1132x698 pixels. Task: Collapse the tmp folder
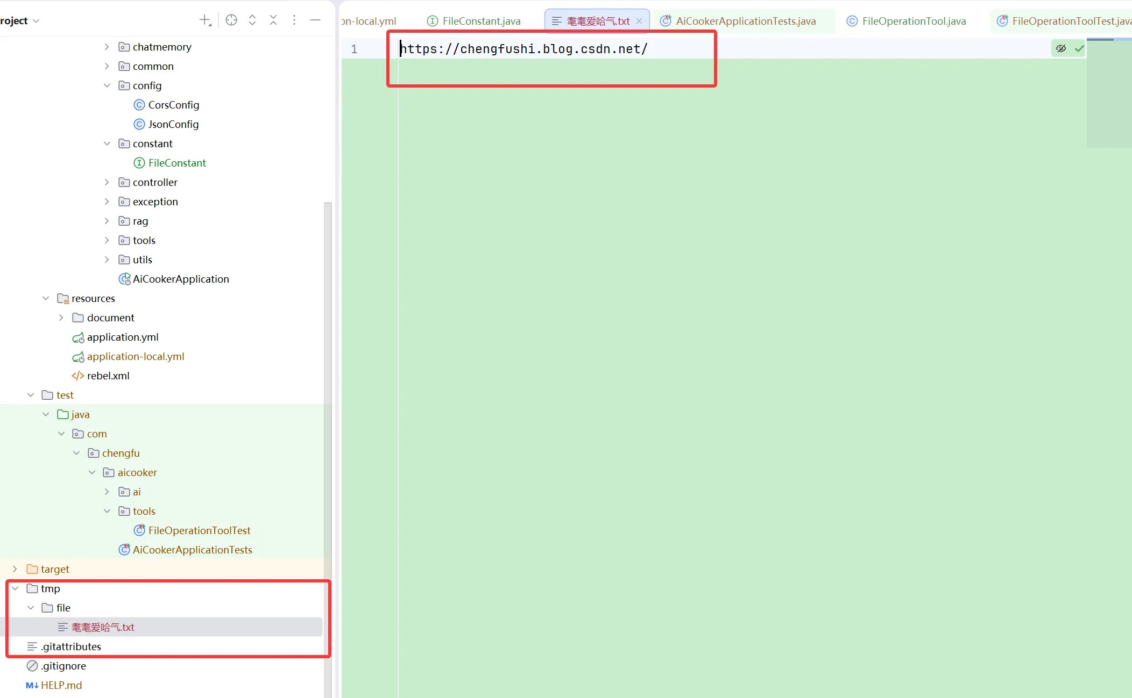point(16,588)
